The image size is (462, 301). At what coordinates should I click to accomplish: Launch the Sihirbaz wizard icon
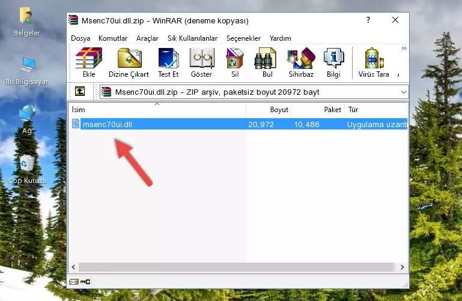pyautogui.click(x=301, y=62)
